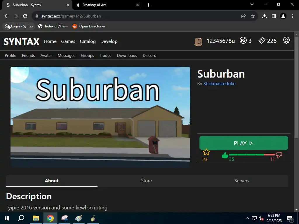Image resolution: width=299 pixels, height=224 pixels.
Task: Open Downloads page link
Action: click(127, 55)
